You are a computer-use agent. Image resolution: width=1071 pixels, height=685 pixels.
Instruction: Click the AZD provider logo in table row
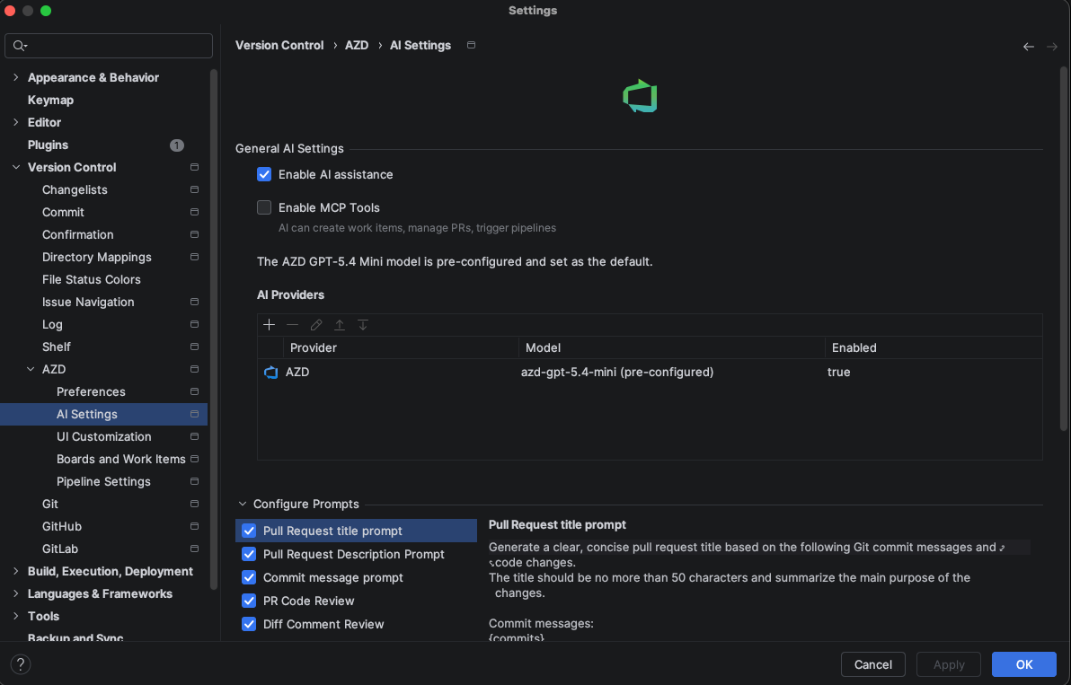click(271, 373)
